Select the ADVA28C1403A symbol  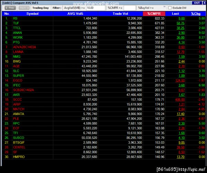click(x=24, y=47)
